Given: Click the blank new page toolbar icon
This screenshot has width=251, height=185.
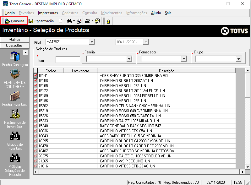Looking at the screenshot, I should [x=60, y=21].
